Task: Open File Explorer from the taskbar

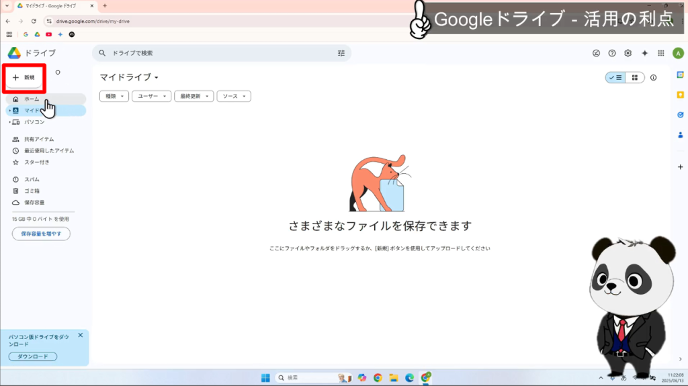Action: (394, 378)
